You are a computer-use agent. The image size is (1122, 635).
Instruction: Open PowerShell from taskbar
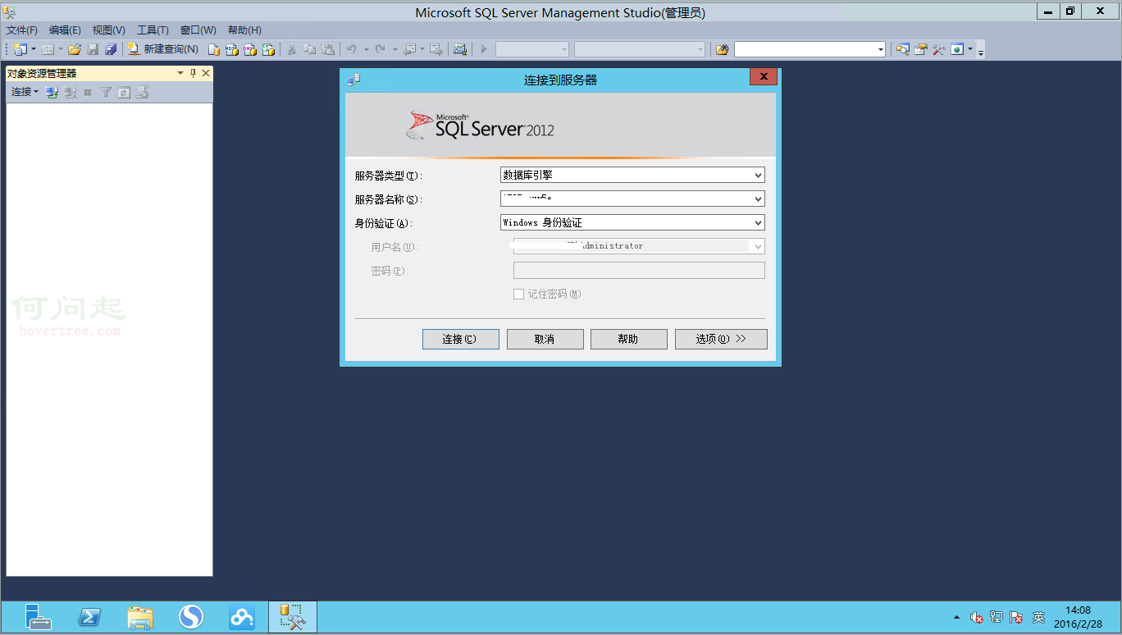[89, 617]
